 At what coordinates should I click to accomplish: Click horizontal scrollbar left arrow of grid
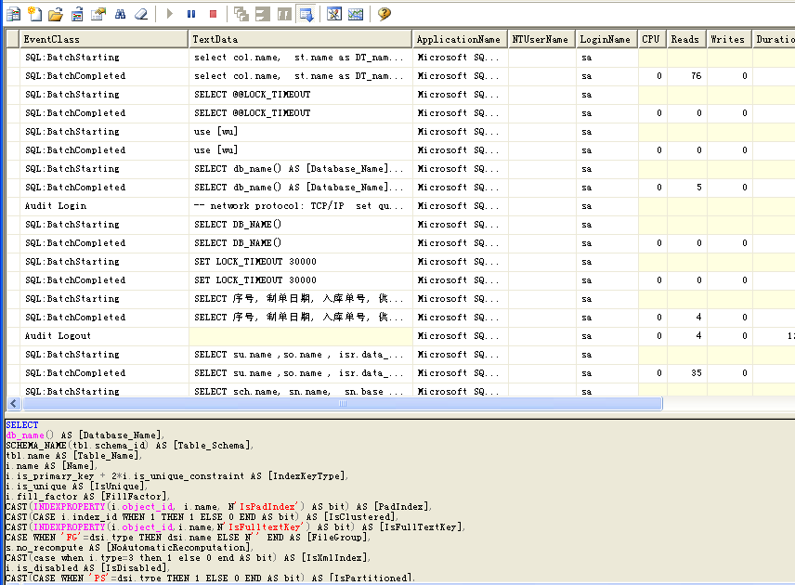[13, 404]
